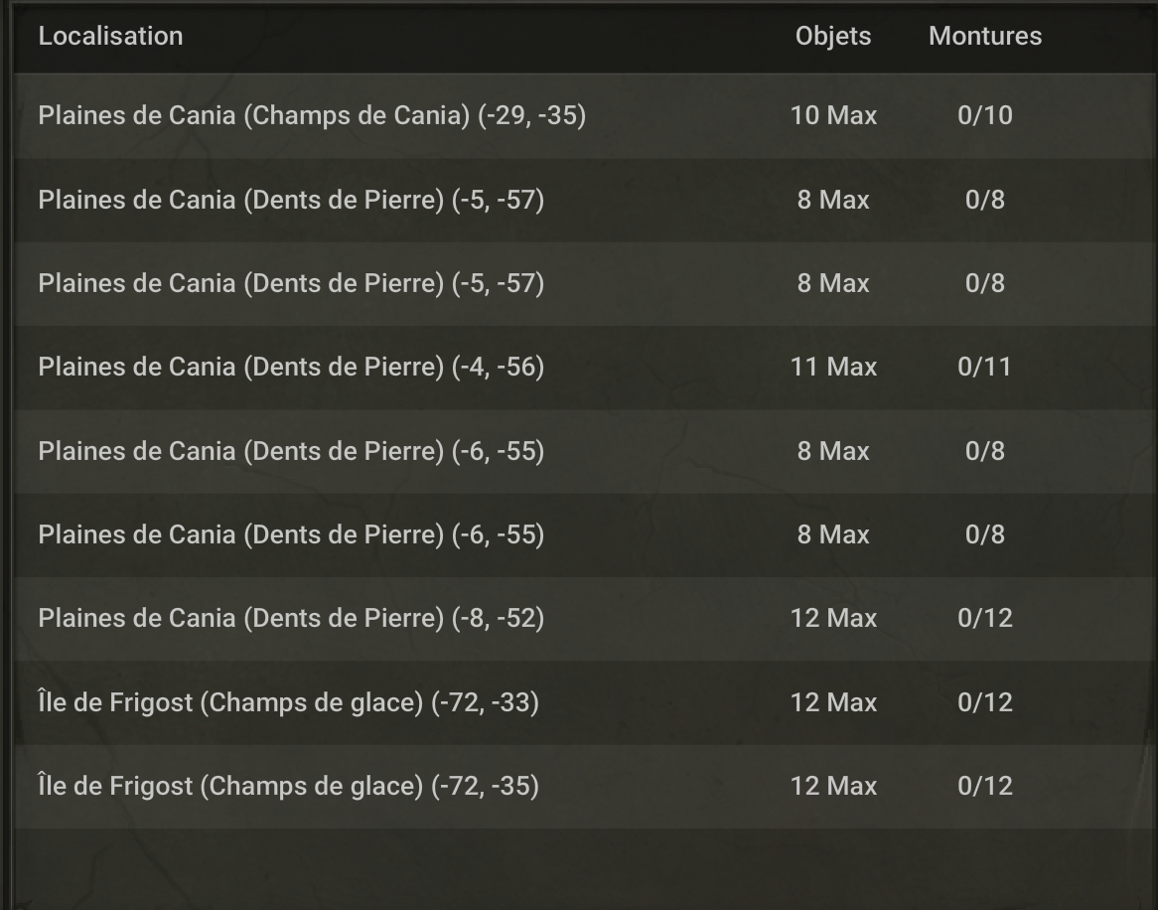Image resolution: width=1158 pixels, height=910 pixels.
Task: Sort by the Montures column header
Action: (985, 36)
